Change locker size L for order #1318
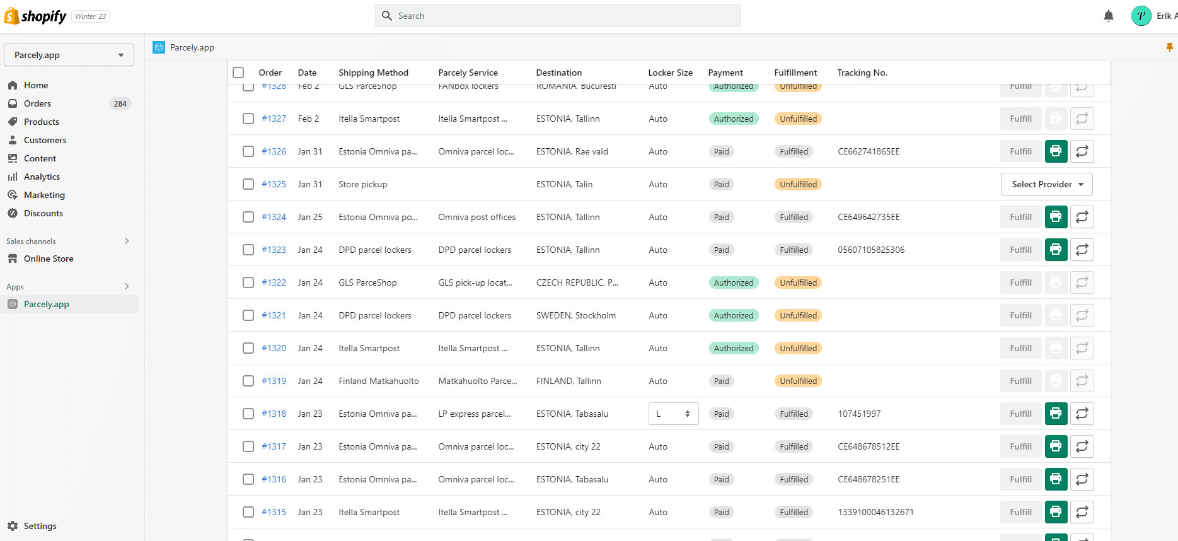The height and width of the screenshot is (541, 1178). click(x=673, y=414)
